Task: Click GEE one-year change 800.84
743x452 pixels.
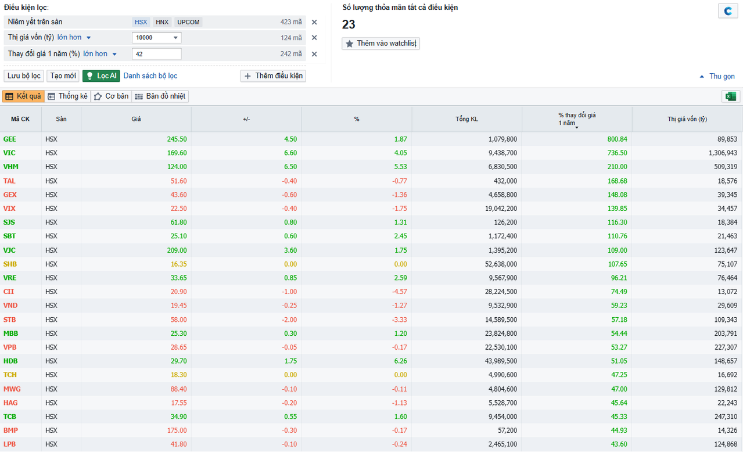Action: (x=616, y=139)
